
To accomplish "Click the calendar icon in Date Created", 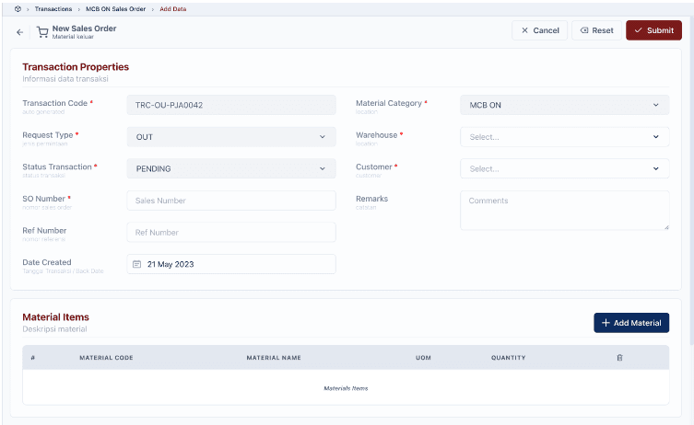I will point(136,264).
